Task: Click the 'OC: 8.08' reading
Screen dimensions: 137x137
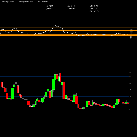Action: (x=94, y=6)
